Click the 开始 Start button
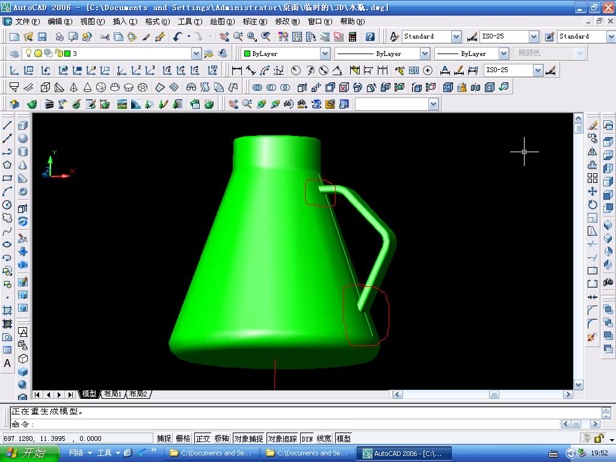Image resolution: width=616 pixels, height=462 pixels. pos(29,454)
